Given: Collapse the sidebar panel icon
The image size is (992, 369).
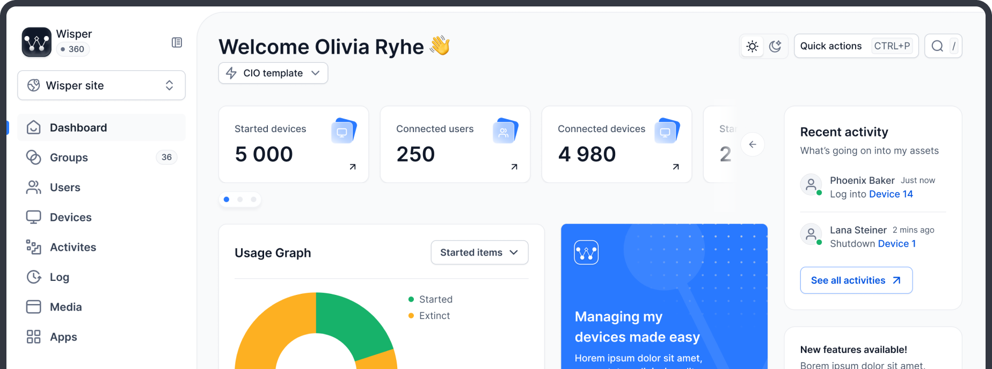Looking at the screenshot, I should [x=177, y=42].
